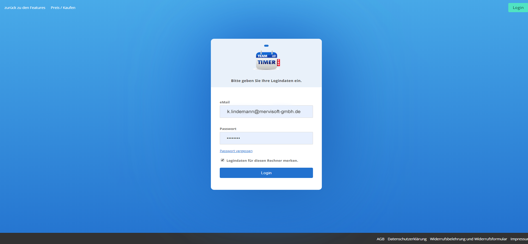Click the green Login button in header
This screenshot has width=528, height=244.
518,8
